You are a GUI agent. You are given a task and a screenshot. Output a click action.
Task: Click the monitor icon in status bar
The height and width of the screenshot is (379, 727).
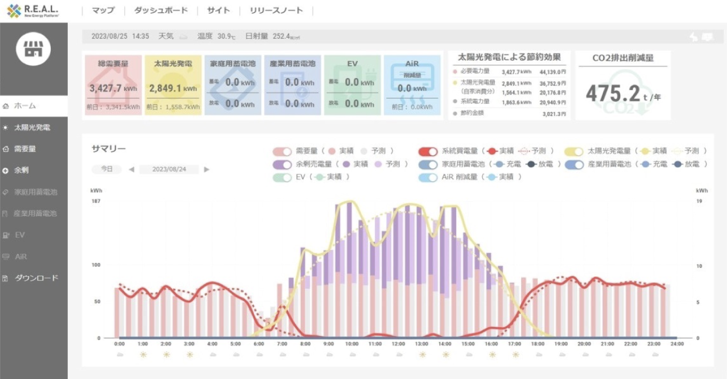tap(707, 37)
